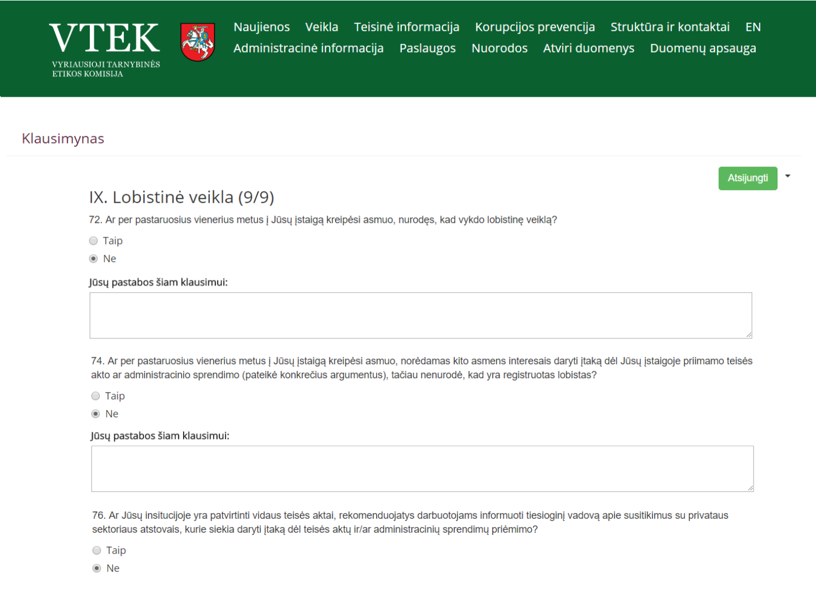Screen dimensions: 816x592
Task: Select Ne for question 72
Action: pos(93,259)
